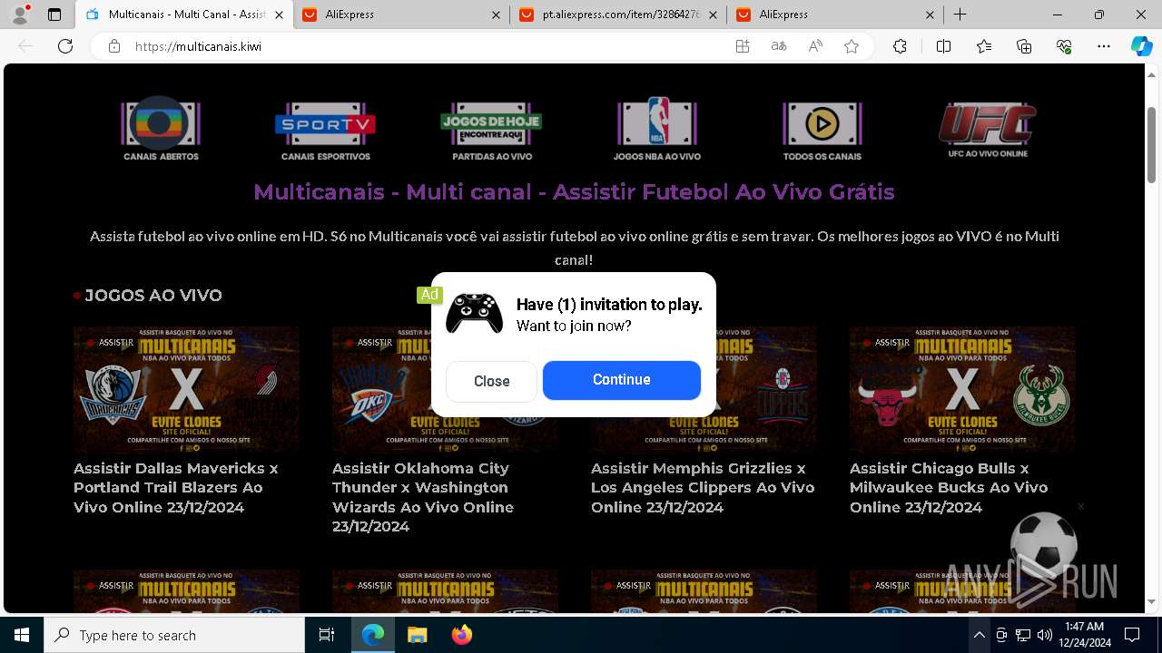Click the green Ad label badge
Screen dimensions: 1162x653
429,295
